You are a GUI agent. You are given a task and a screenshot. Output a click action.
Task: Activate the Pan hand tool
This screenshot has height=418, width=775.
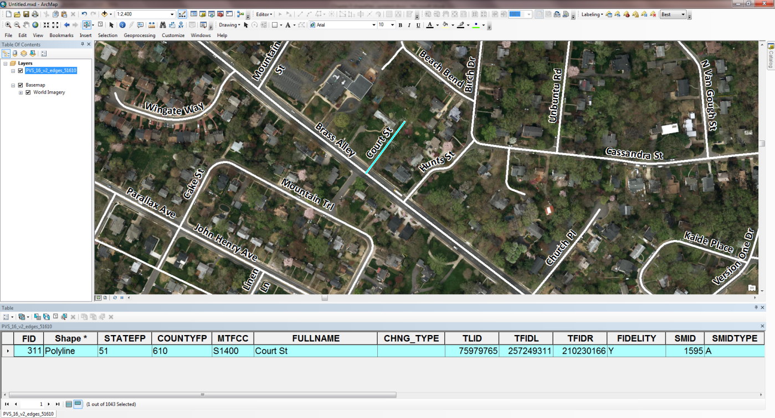point(27,25)
